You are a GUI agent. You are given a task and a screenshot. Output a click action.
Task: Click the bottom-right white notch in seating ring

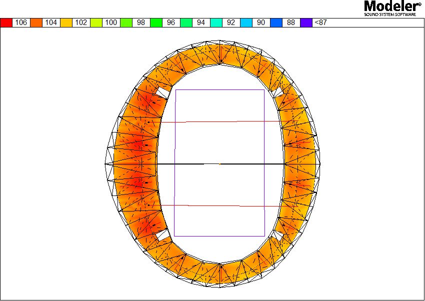[277, 233]
